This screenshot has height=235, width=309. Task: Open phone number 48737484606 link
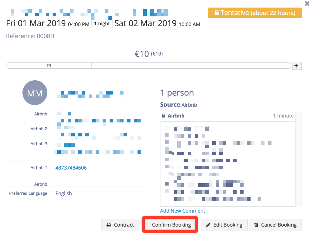click(71, 168)
